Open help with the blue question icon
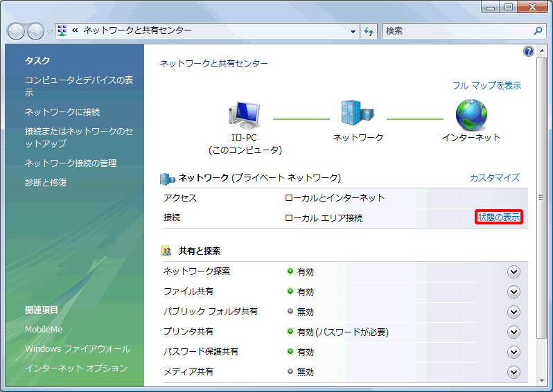 [528, 51]
